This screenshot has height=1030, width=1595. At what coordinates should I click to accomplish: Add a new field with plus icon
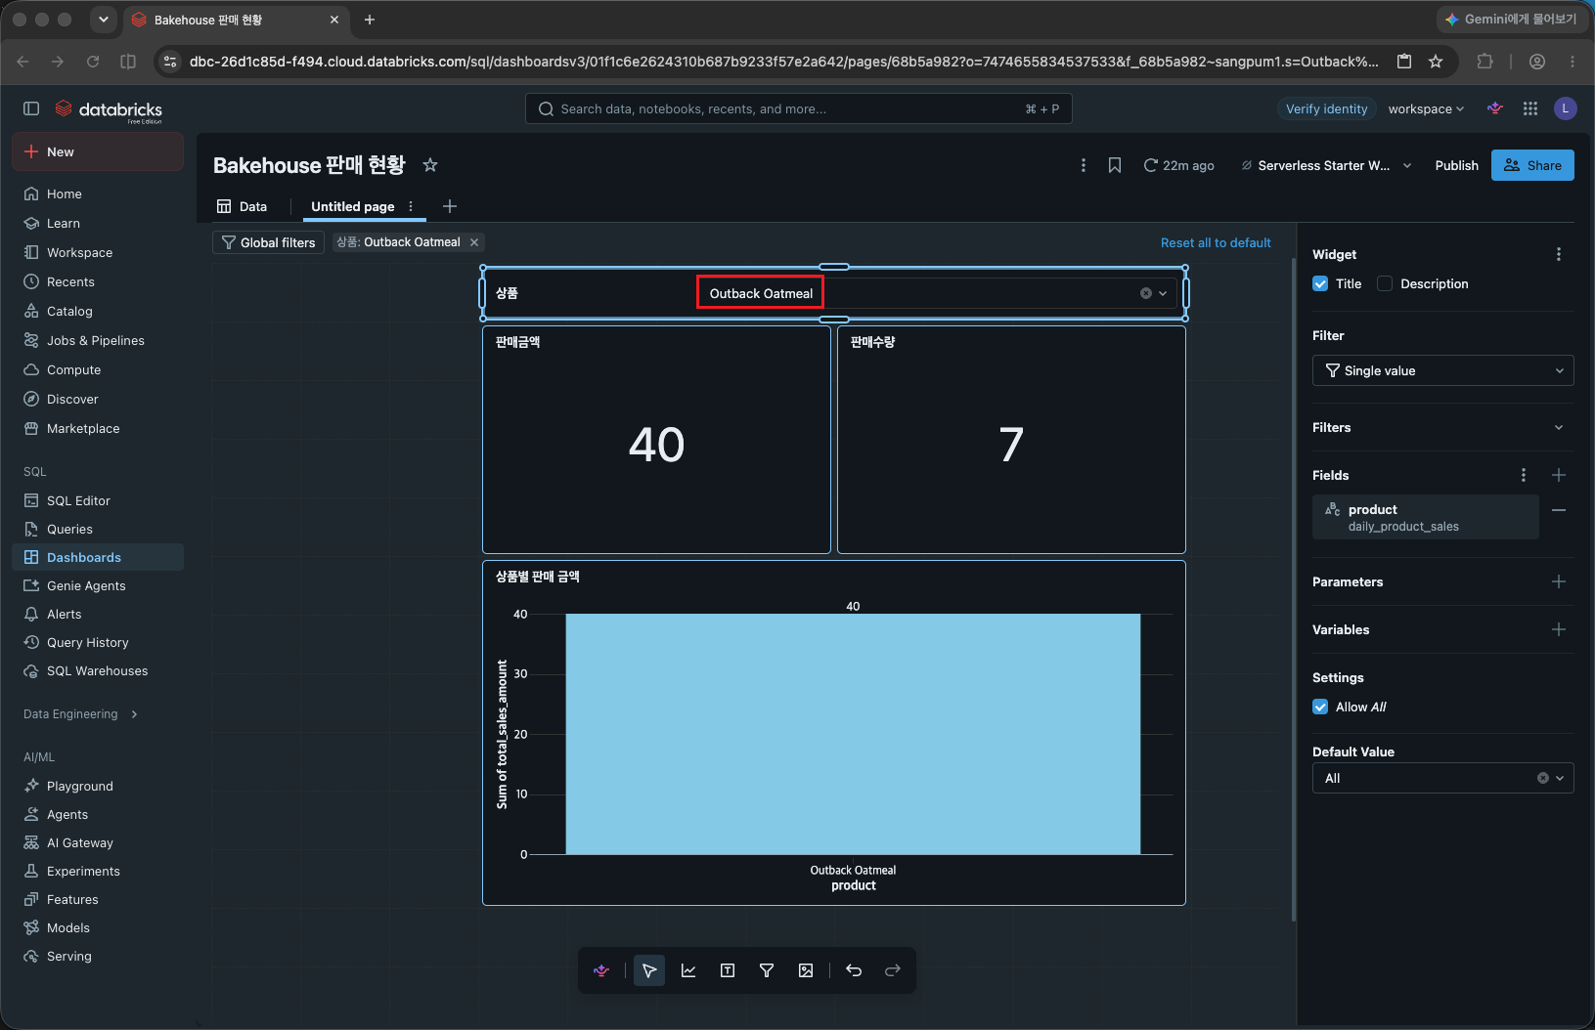[1559, 475]
